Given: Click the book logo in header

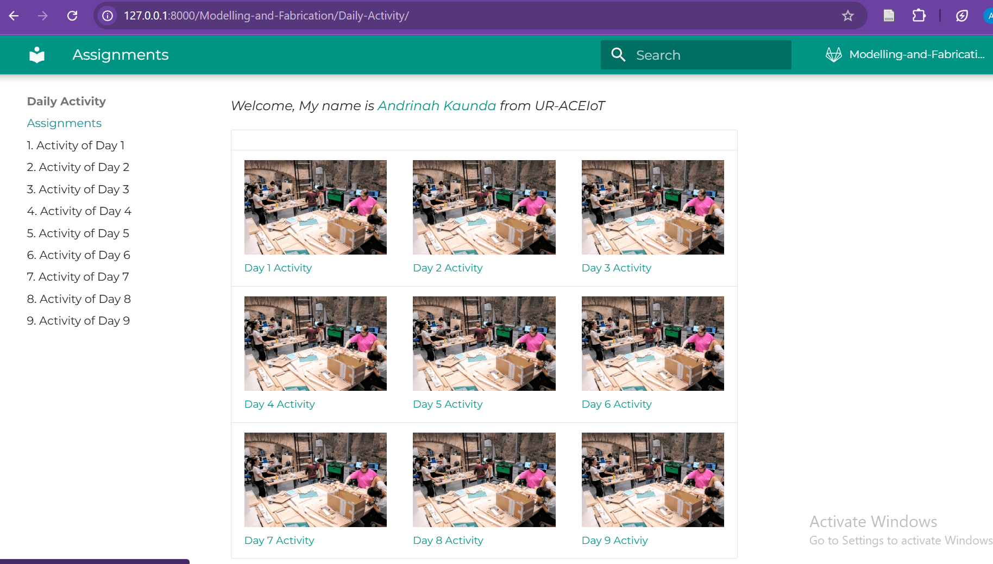Looking at the screenshot, I should click(37, 55).
